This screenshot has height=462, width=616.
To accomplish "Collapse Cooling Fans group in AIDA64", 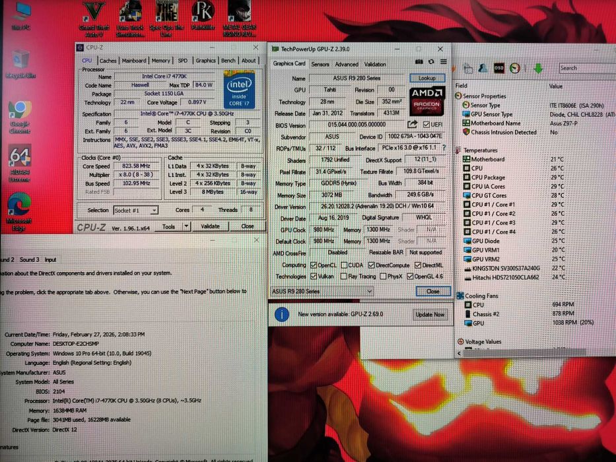I will pos(460,296).
